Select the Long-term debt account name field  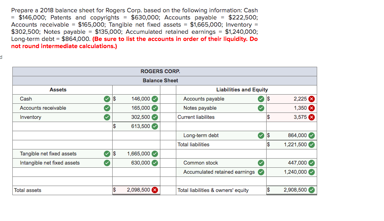221,135
